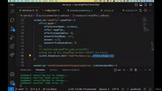Create a new terminal with plus button

[124, 70]
